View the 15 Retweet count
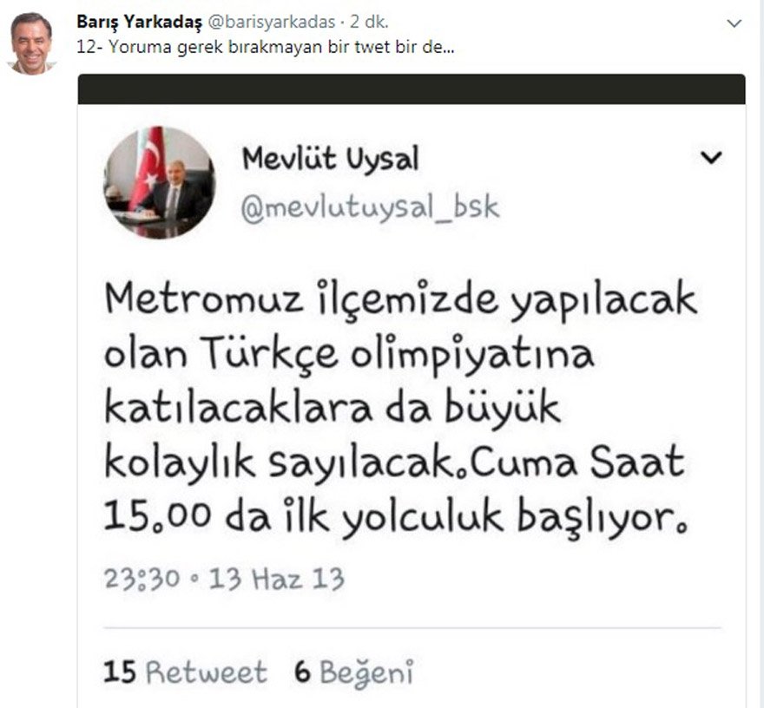Image resolution: width=764 pixels, height=708 pixels. click(185, 672)
